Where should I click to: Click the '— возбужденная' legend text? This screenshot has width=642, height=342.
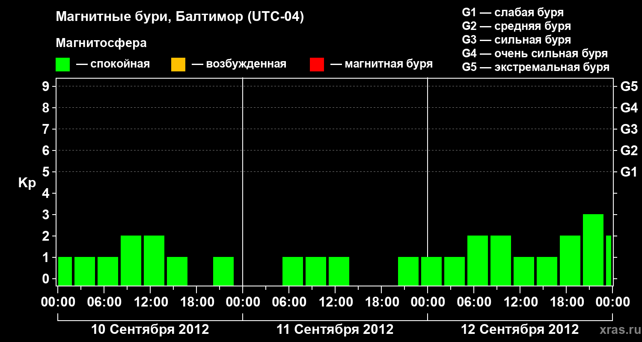[x=239, y=64]
